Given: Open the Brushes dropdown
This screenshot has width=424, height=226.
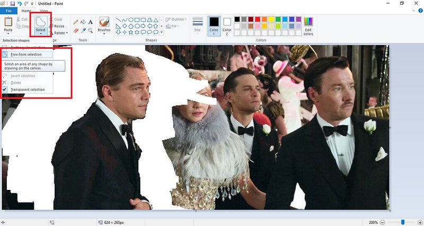Looking at the screenshot, I should point(104,34).
